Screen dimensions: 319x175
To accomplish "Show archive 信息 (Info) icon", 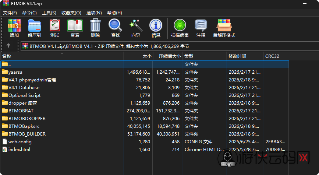I will [156, 28].
